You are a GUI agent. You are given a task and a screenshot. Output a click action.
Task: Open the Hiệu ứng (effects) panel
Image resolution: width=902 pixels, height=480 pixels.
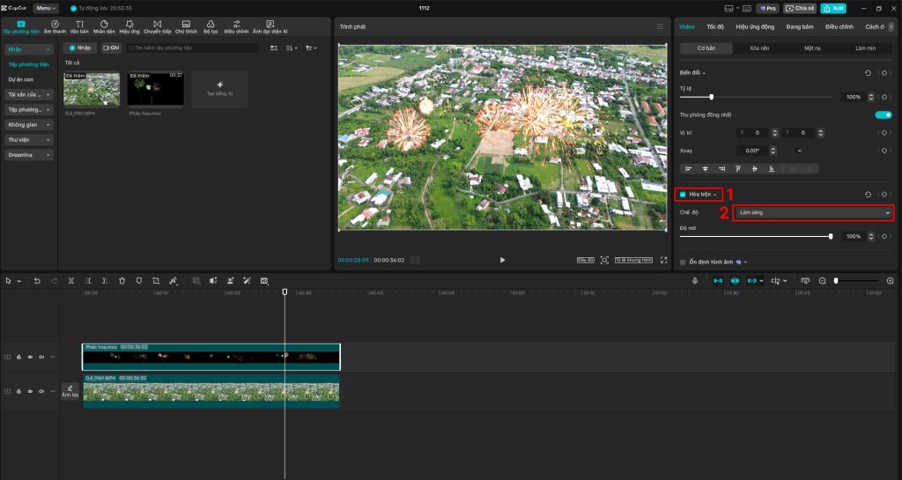[129, 26]
